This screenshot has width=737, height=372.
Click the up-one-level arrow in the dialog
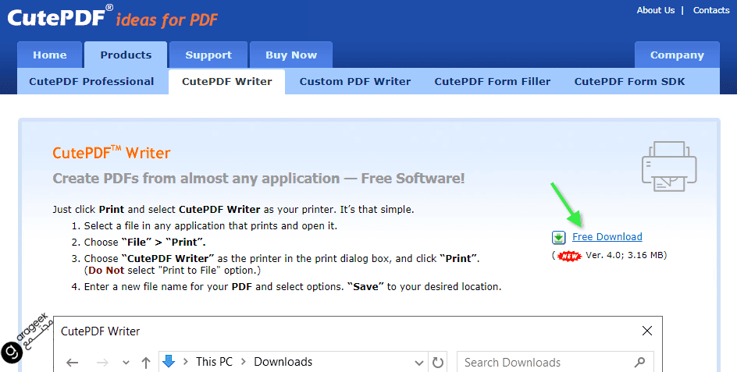point(145,362)
